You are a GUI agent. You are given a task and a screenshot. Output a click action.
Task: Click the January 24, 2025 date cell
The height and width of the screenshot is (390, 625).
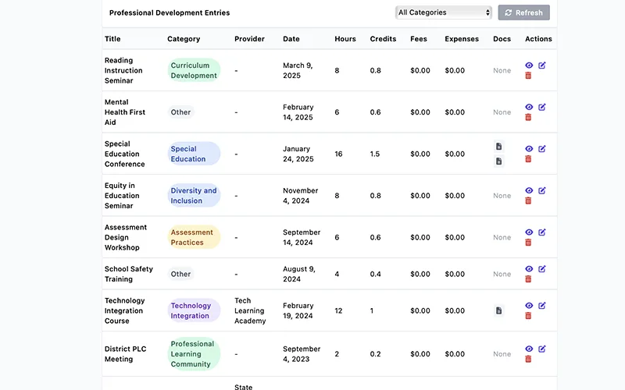pos(298,154)
